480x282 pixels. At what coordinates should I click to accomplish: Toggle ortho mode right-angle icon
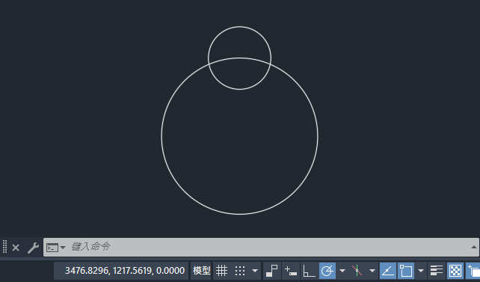tap(309, 271)
